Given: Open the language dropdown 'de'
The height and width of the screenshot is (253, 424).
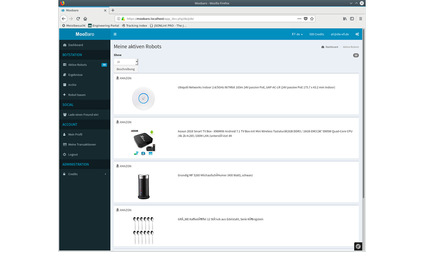Looking at the screenshot, I should click(297, 34).
